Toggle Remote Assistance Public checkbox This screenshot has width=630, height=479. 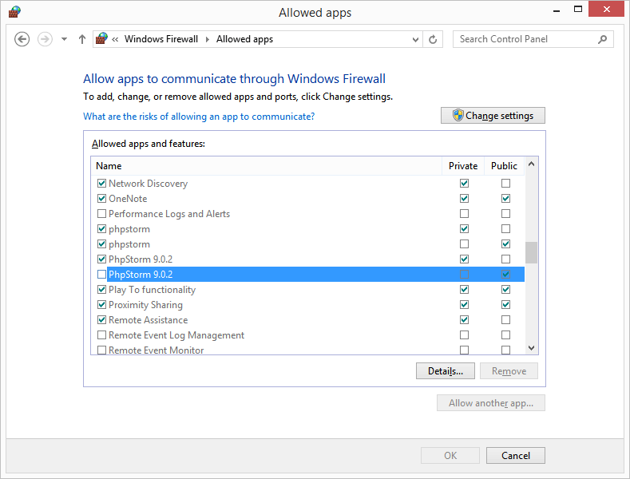505,320
